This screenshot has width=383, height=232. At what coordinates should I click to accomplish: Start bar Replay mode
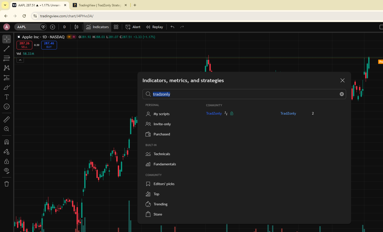coord(154,27)
